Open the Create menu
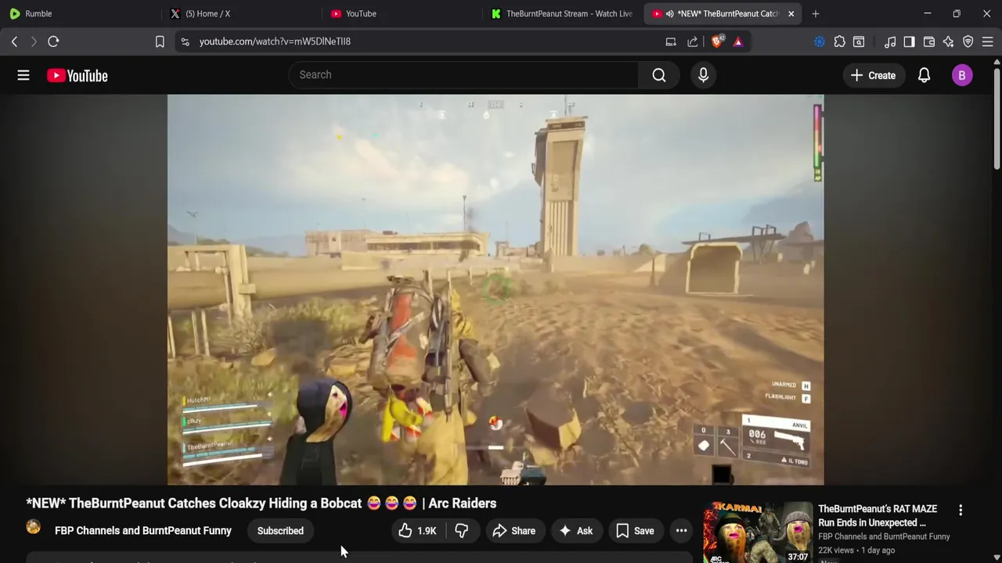 tap(873, 75)
